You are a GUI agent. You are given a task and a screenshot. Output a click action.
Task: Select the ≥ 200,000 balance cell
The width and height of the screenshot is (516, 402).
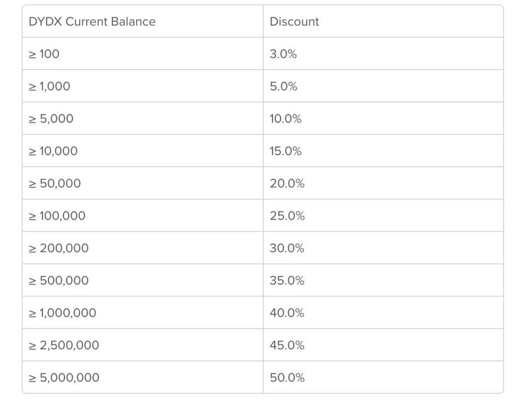(x=142, y=248)
